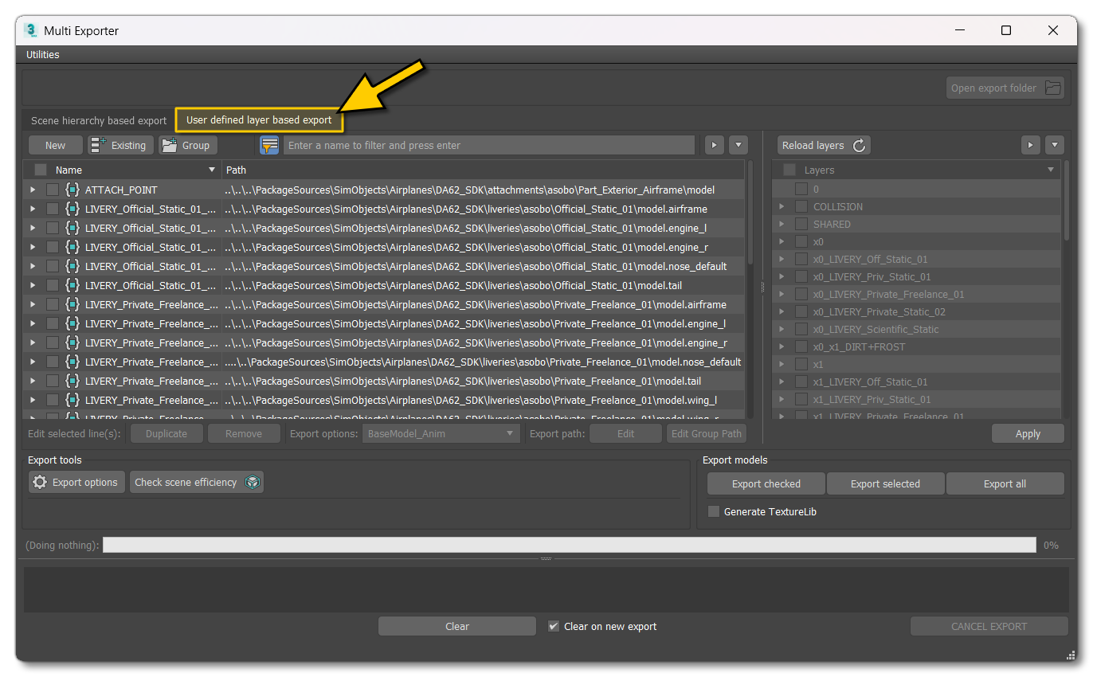Expand the SHARED layer entry

782,224
